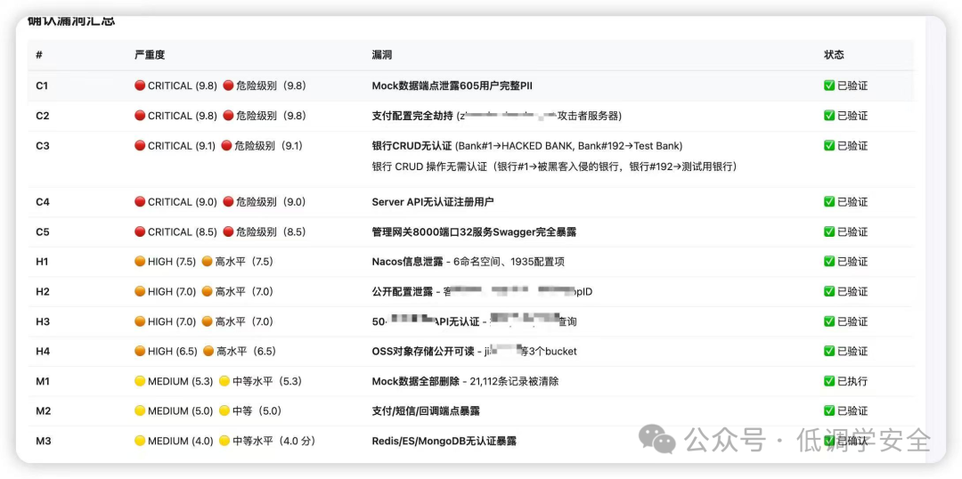
Task: Click orange circle before HIGH (6.5)
Action: [x=140, y=352]
